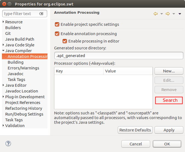Viewport: 185px width, 152px height.
Task: Open Refactoring History page
Action: [24, 108]
